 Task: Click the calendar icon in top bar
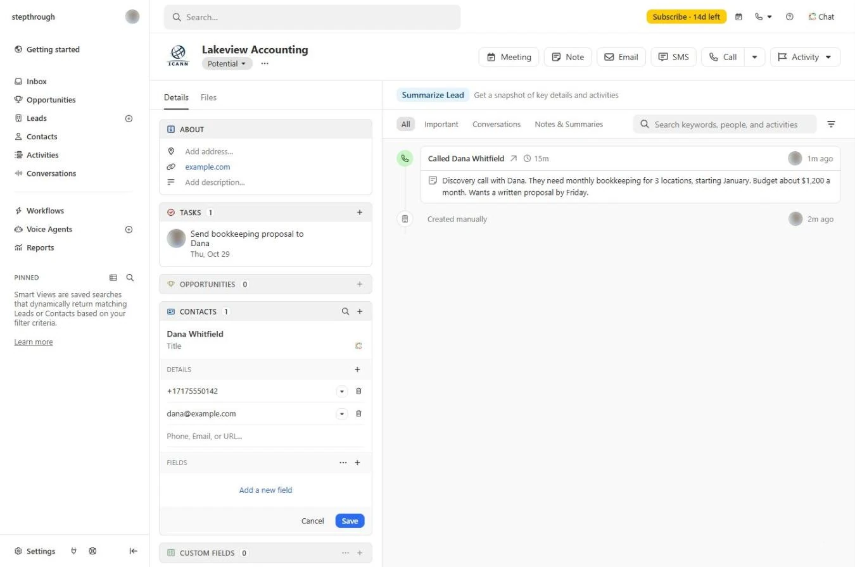(x=738, y=17)
